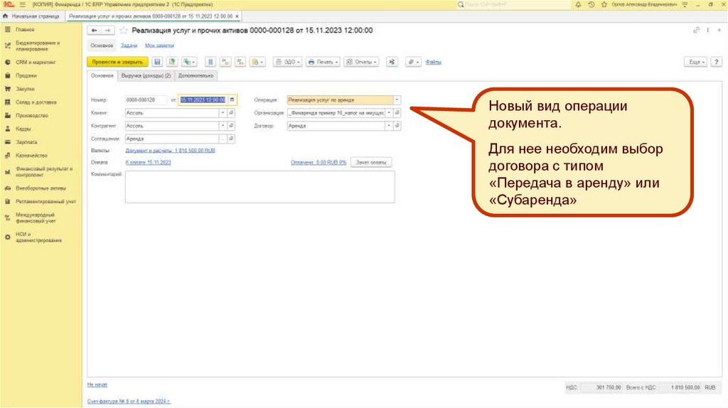Click the paperclip attachments icon
The width and height of the screenshot is (728, 408).
pos(412,63)
